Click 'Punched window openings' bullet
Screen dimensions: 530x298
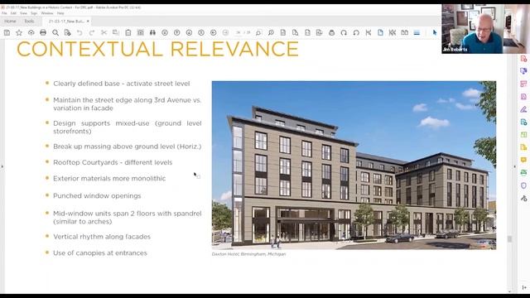point(97,195)
